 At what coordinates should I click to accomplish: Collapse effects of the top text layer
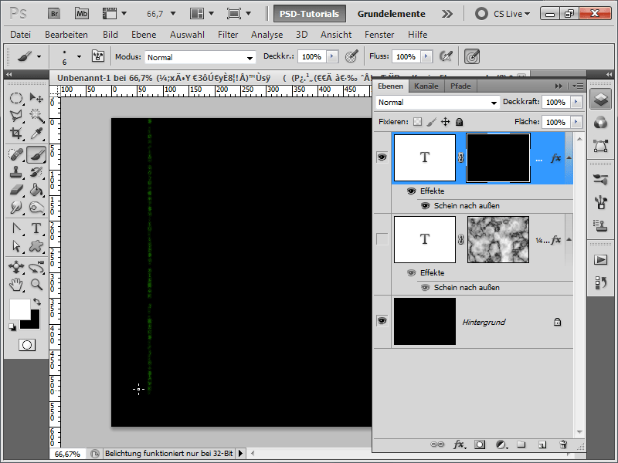[x=569, y=157]
